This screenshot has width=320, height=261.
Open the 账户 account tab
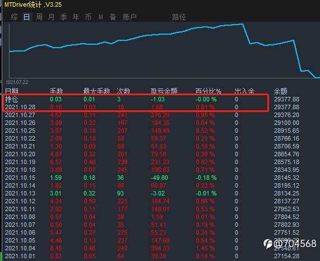(x=129, y=17)
